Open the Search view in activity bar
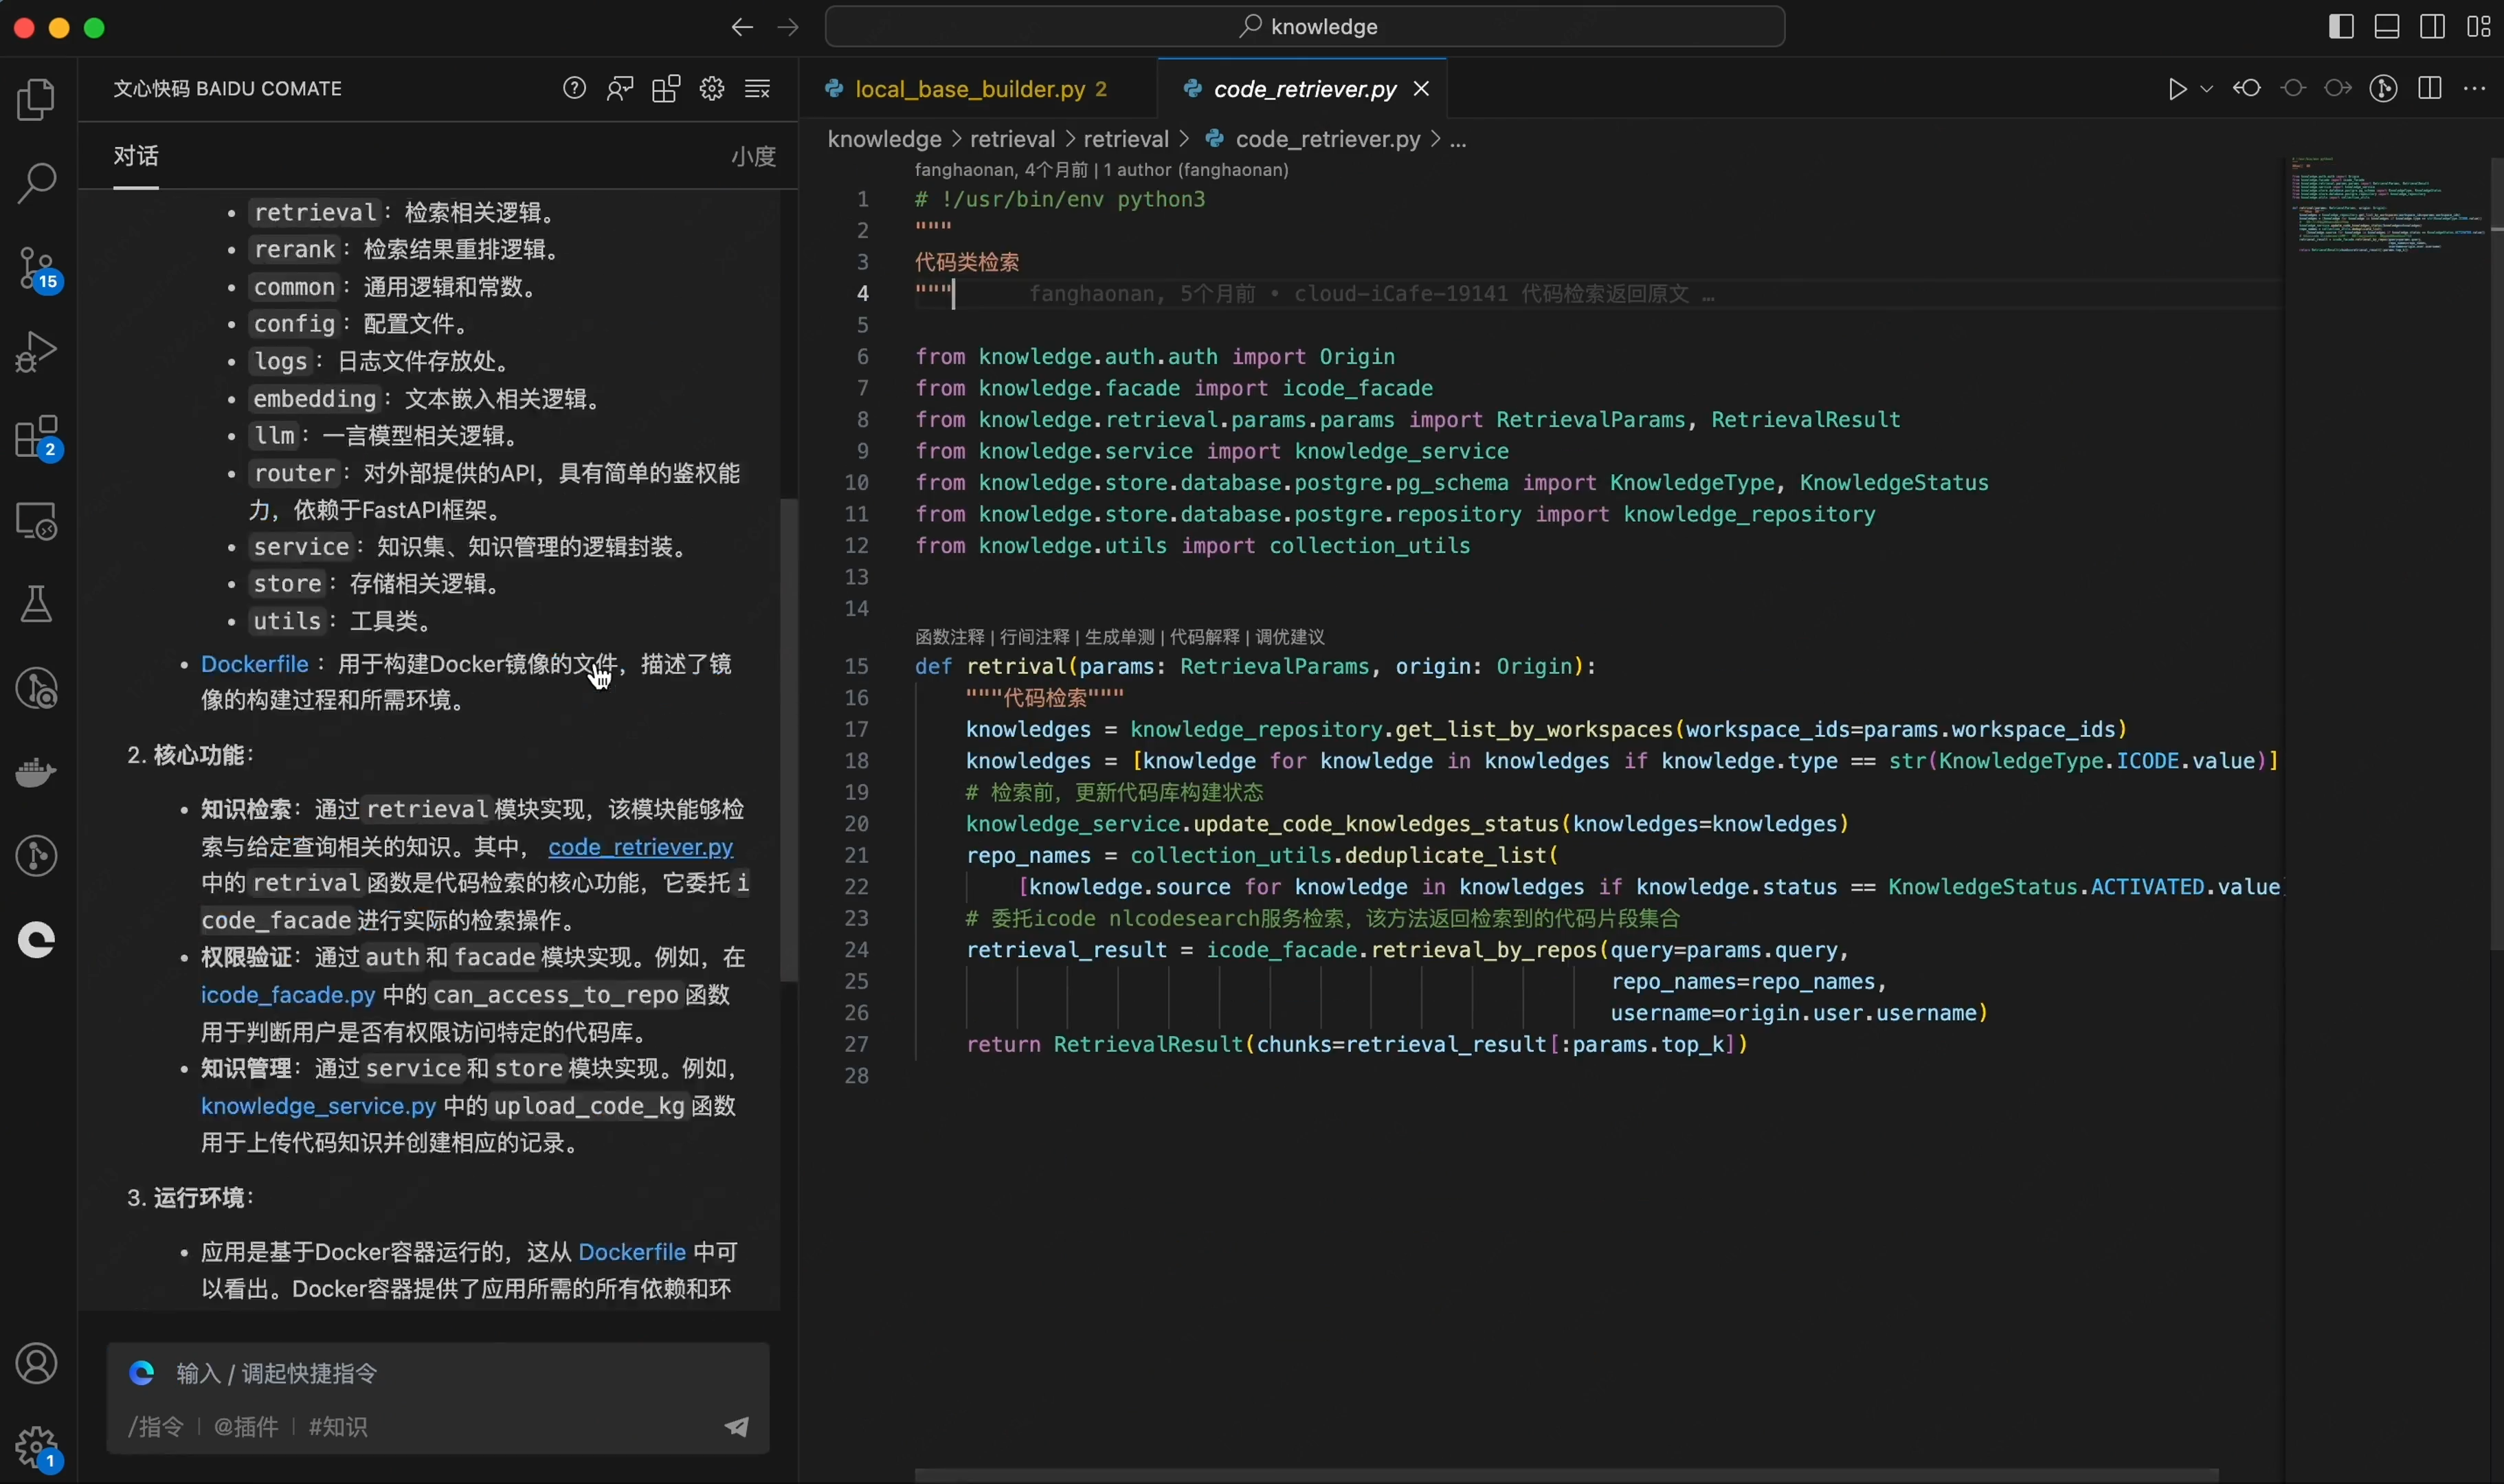 (37, 183)
